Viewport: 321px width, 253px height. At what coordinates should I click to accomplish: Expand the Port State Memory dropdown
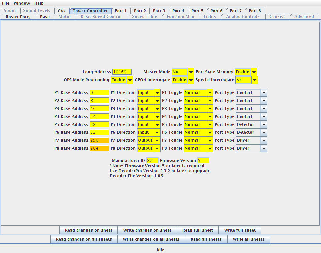pos(246,72)
